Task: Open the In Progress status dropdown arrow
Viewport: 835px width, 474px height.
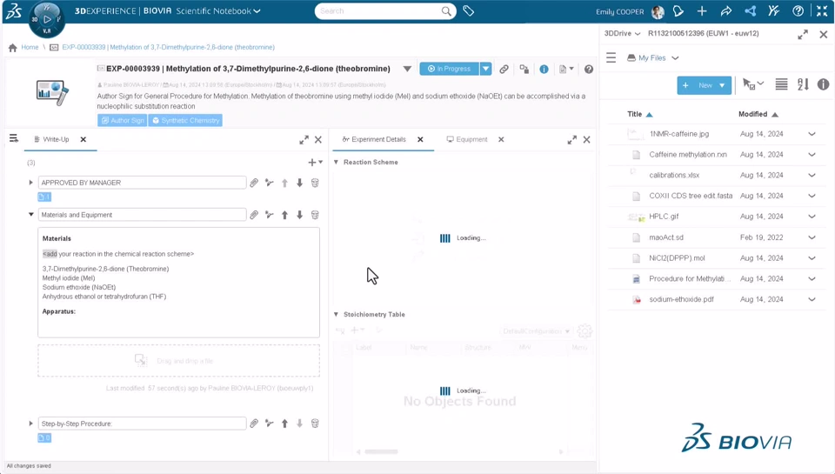Action: [485, 69]
